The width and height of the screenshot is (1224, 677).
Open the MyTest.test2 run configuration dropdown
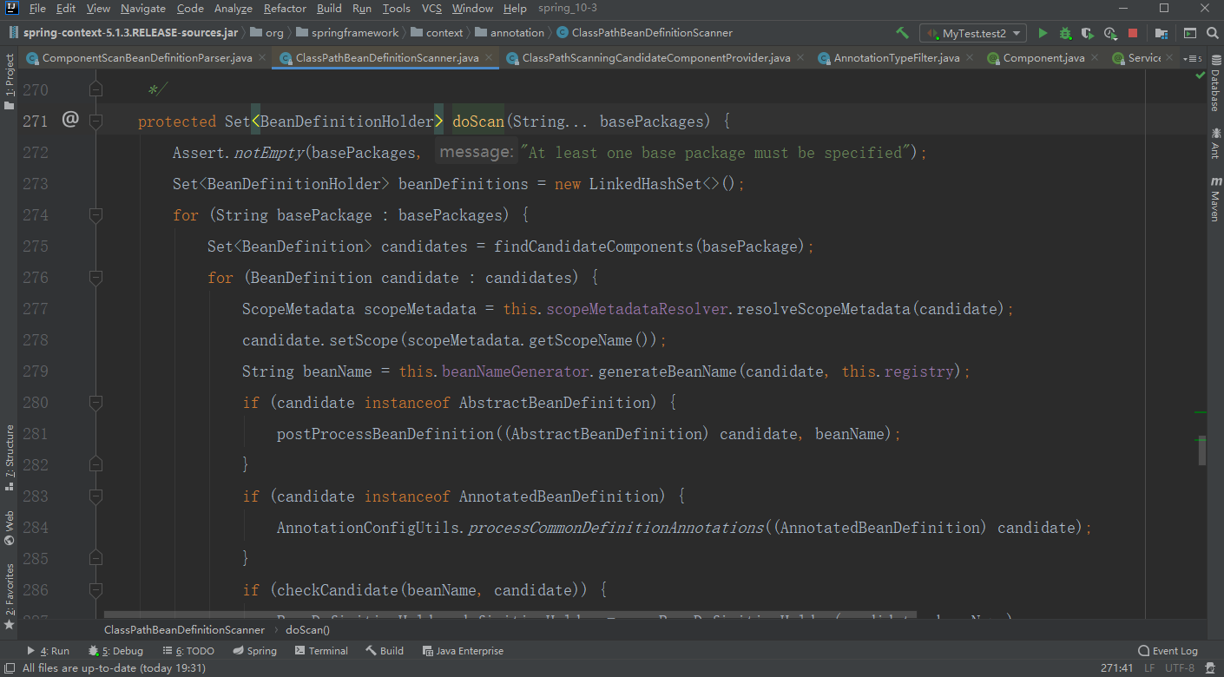pyautogui.click(x=973, y=33)
